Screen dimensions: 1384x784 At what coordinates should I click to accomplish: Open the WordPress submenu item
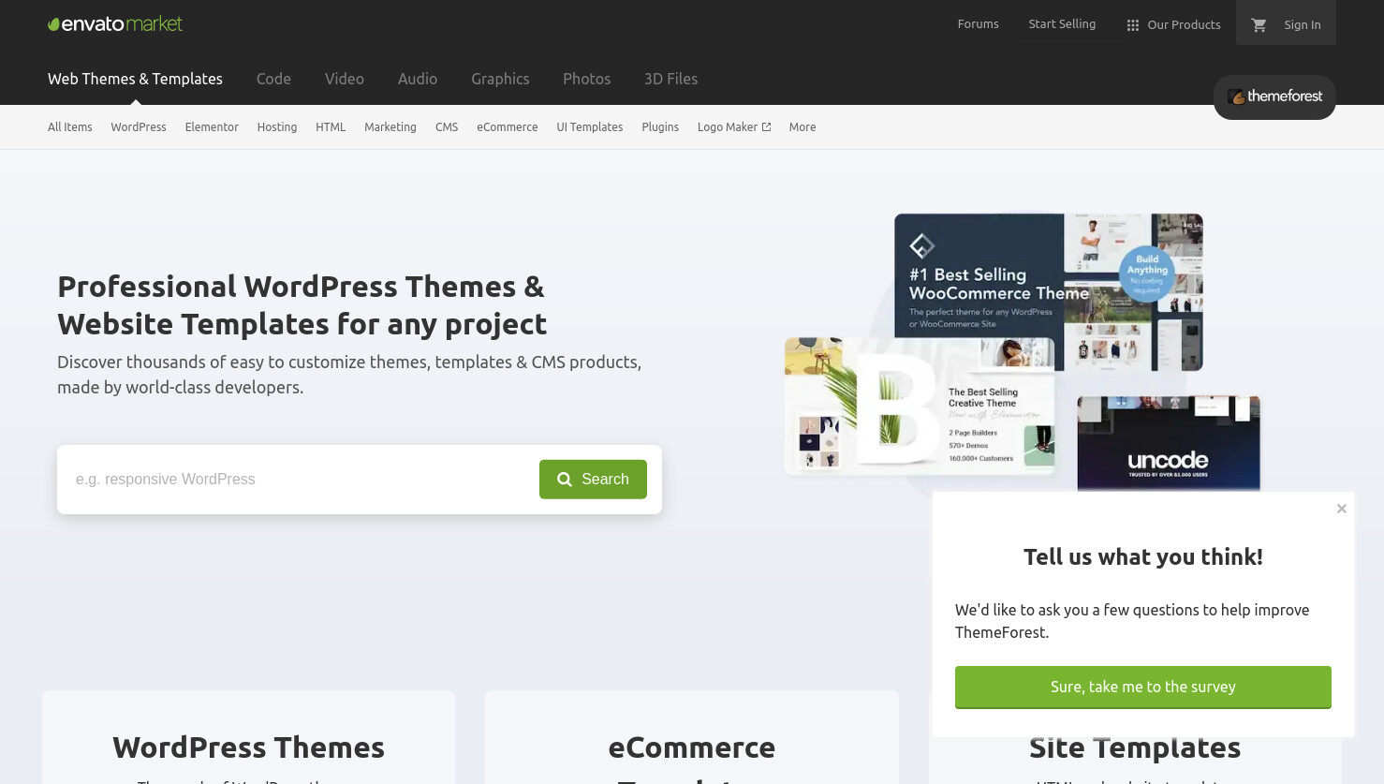pyautogui.click(x=139, y=127)
